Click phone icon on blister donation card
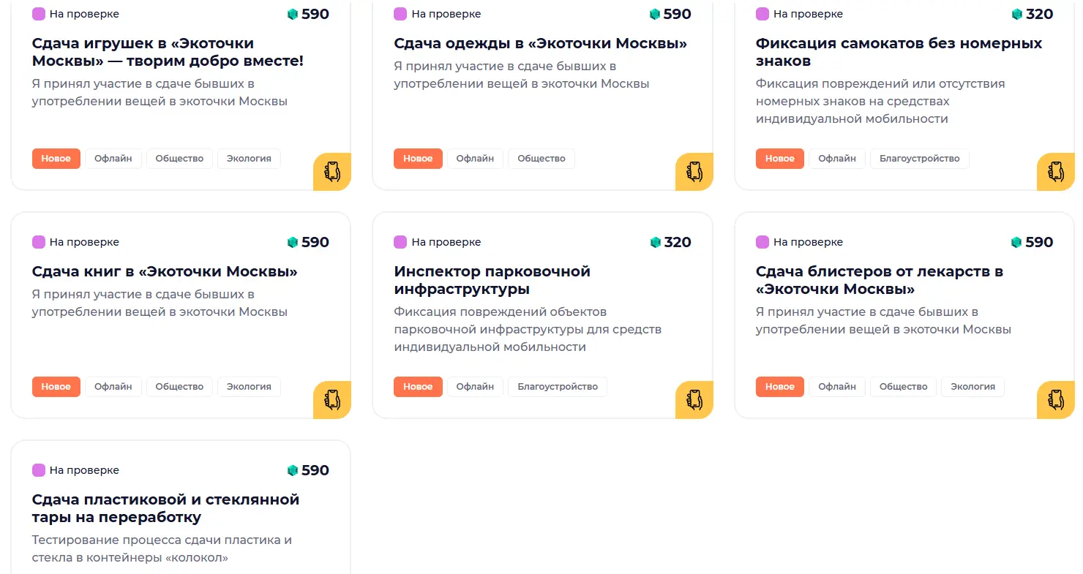 (1056, 400)
